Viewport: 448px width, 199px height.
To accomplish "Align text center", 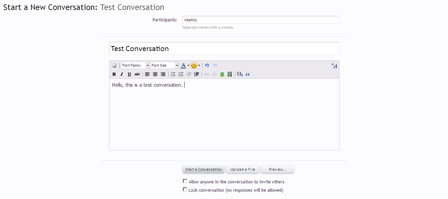I will pyautogui.click(x=155, y=74).
